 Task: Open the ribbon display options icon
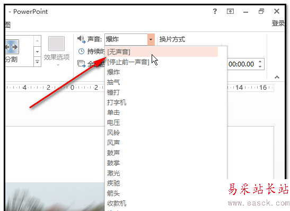230,11
